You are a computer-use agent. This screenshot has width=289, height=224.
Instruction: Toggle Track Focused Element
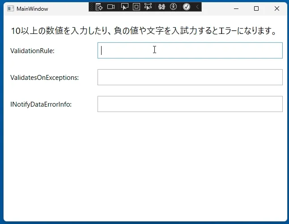148,7
